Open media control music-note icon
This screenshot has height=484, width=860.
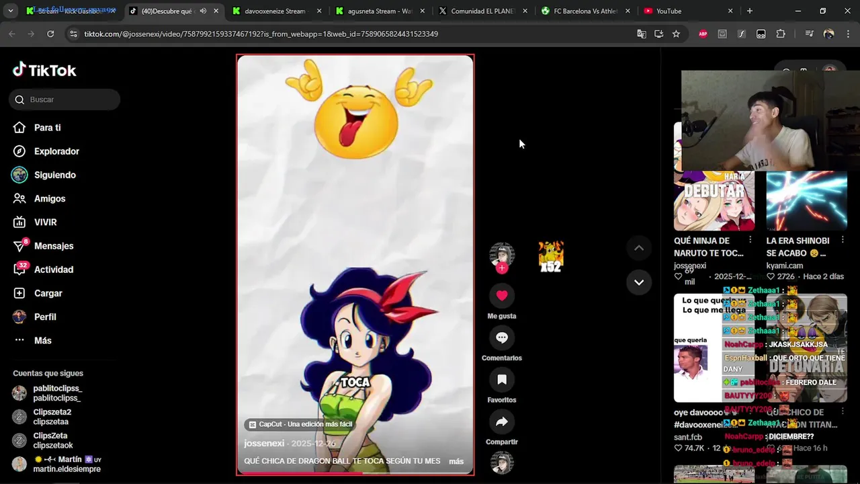click(x=809, y=34)
